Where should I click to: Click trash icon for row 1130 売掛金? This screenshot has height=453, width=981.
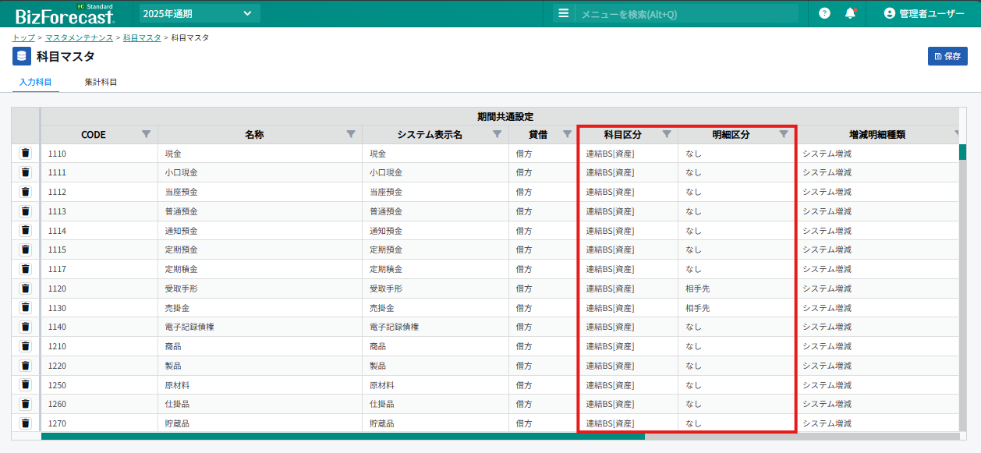(25, 308)
